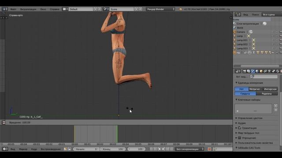Play the animation forward
Screen dimensions: 282x158
(163, 149)
